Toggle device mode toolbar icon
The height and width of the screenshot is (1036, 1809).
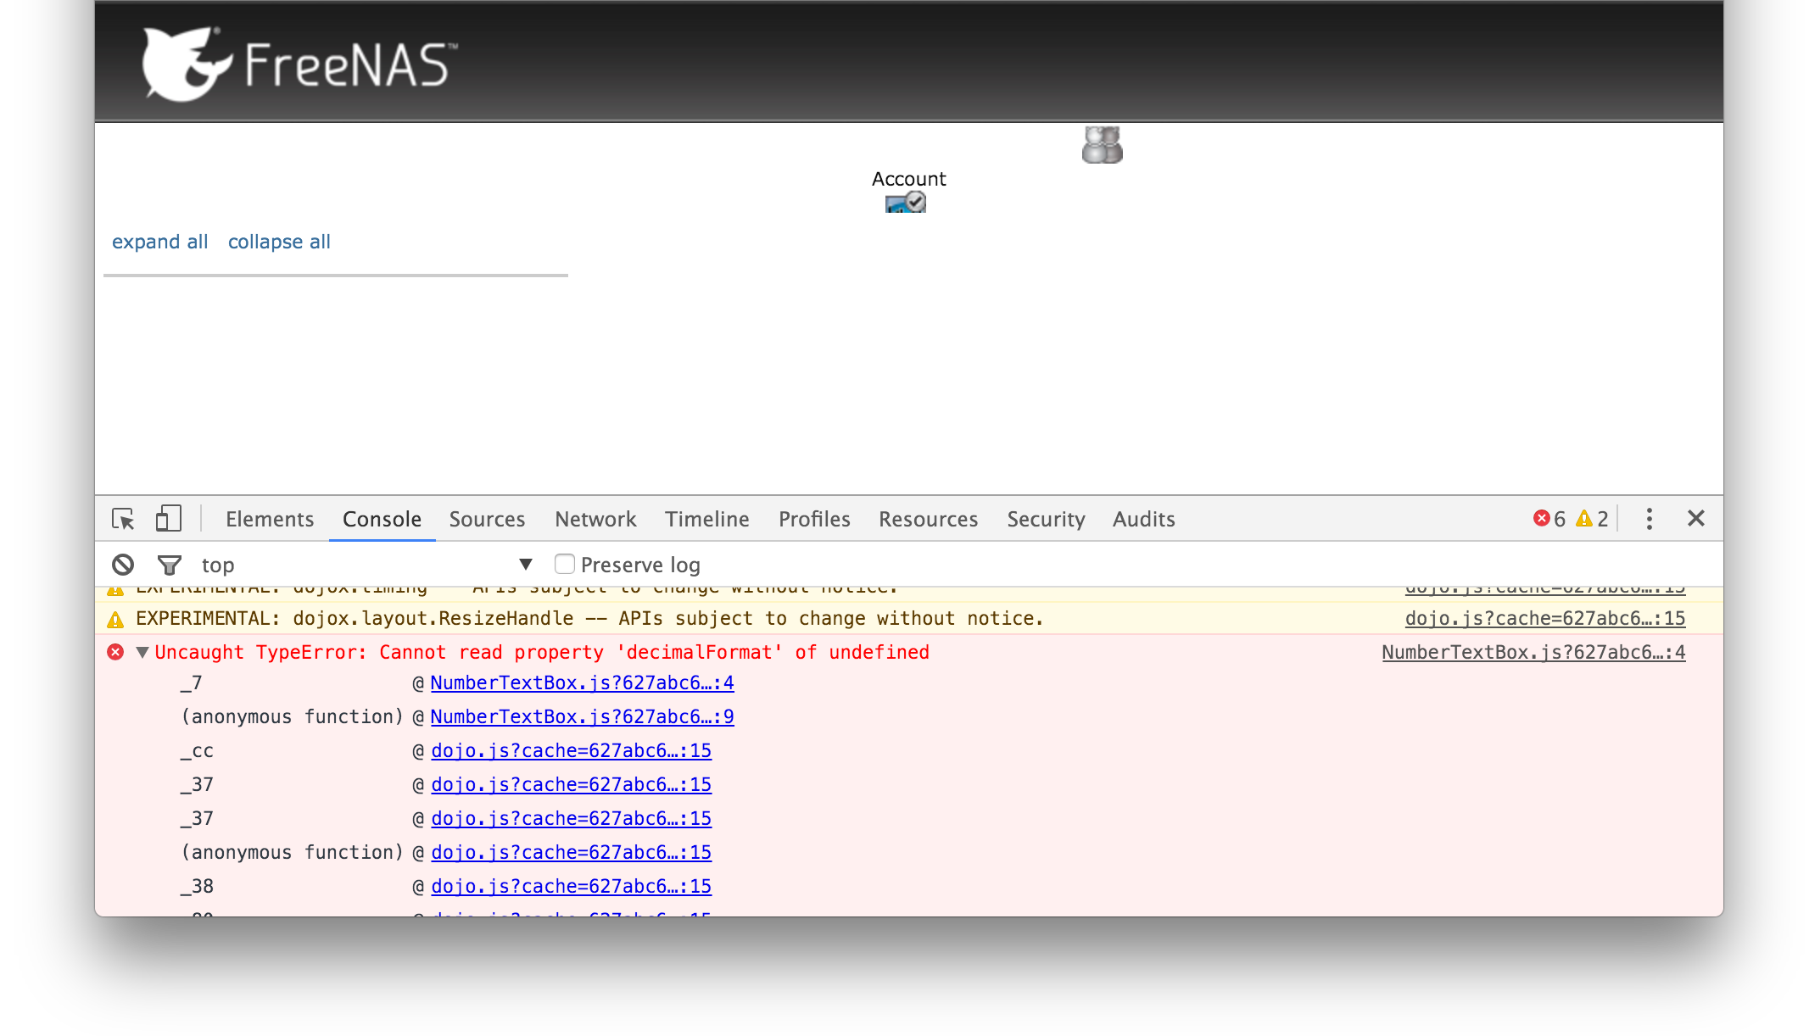(x=168, y=519)
